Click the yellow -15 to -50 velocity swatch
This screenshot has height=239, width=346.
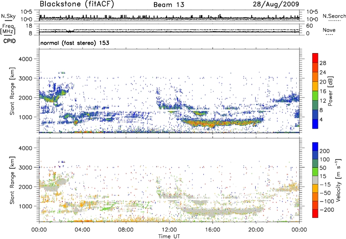[315, 189]
